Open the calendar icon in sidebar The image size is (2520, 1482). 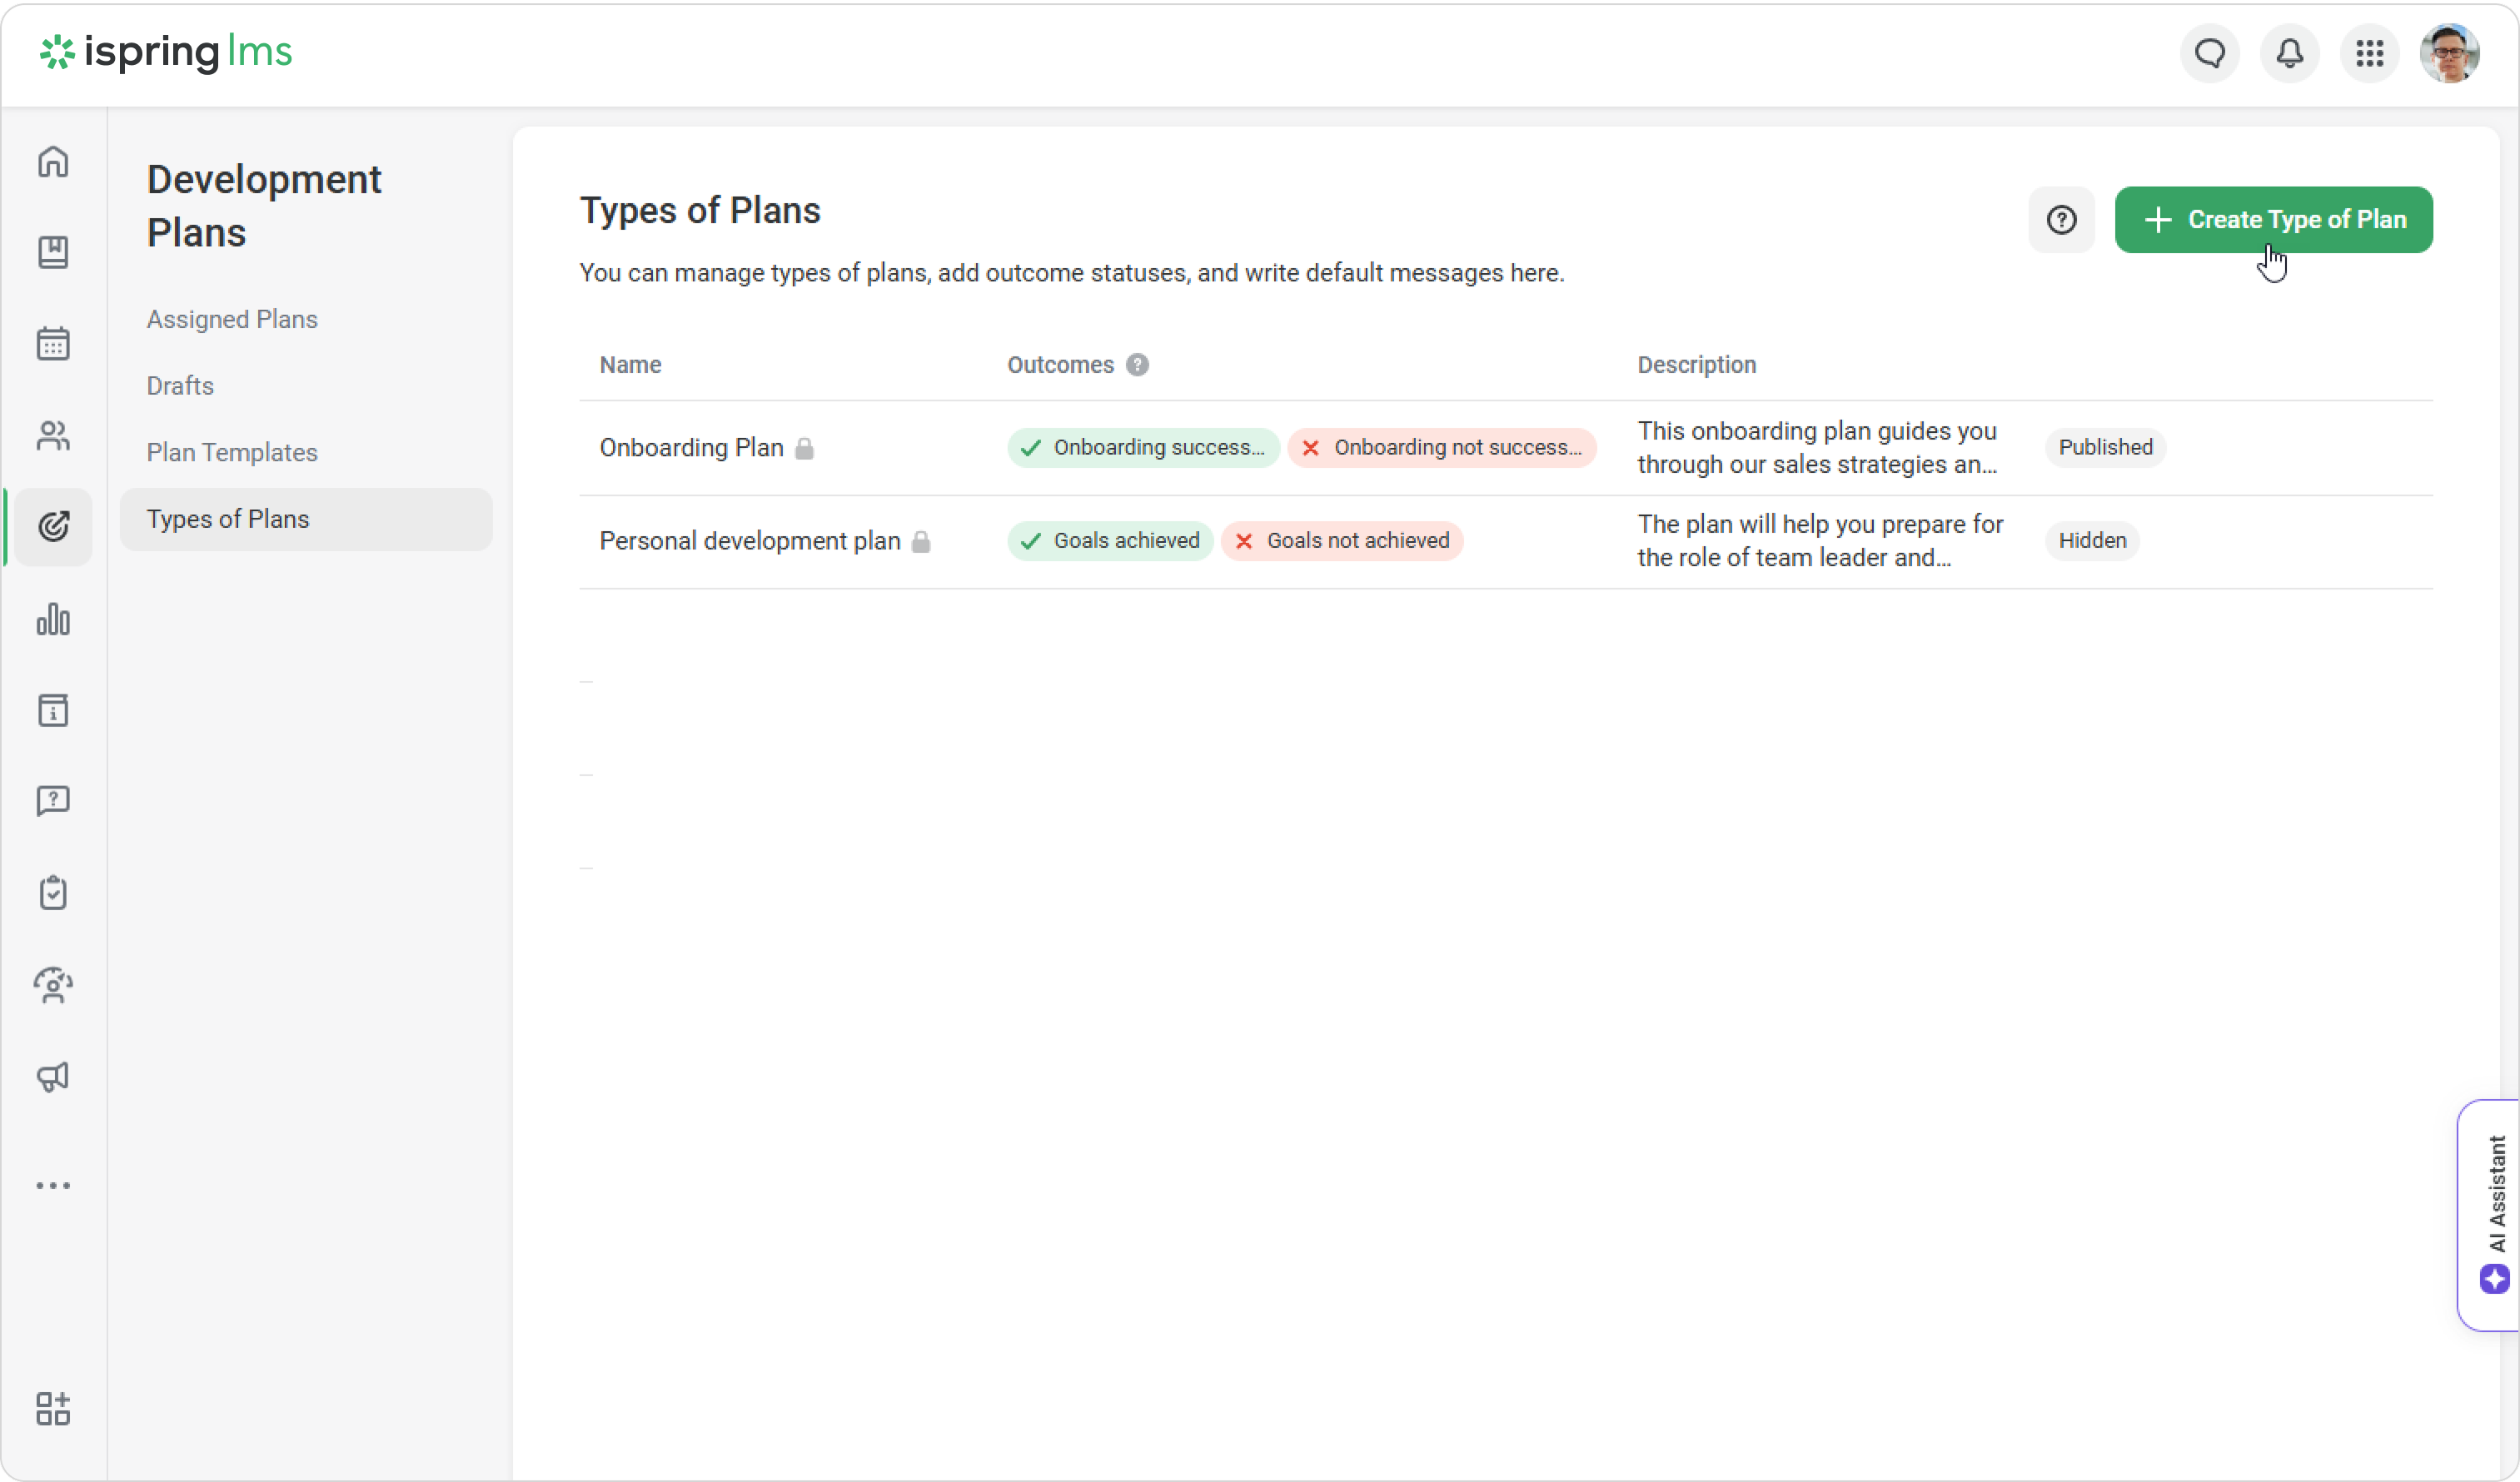pyautogui.click(x=53, y=344)
